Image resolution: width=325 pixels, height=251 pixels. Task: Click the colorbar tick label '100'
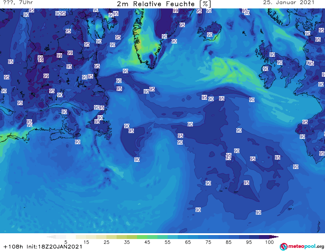pyautogui.click(x=269, y=242)
